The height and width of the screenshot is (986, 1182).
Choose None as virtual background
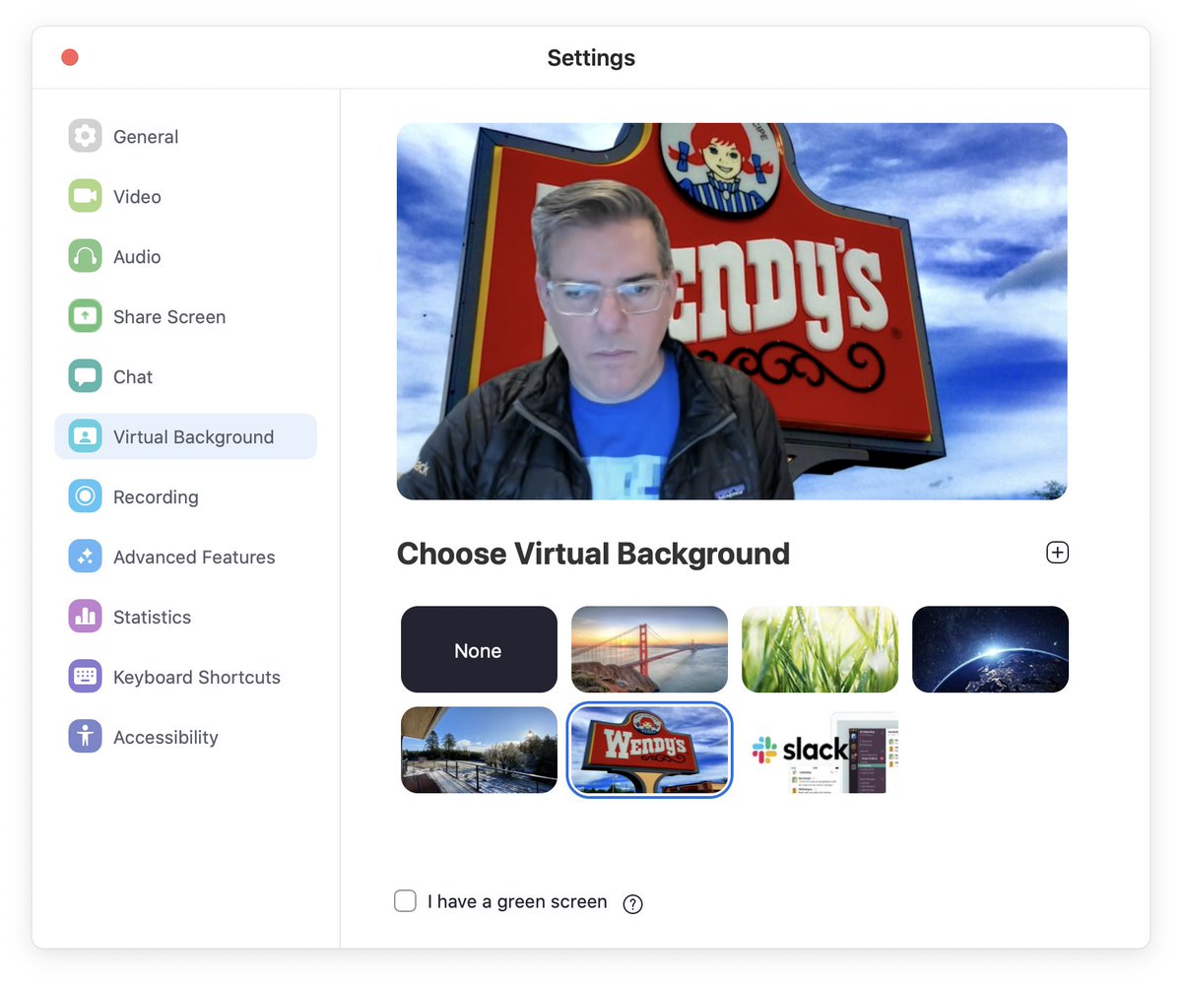(x=479, y=649)
